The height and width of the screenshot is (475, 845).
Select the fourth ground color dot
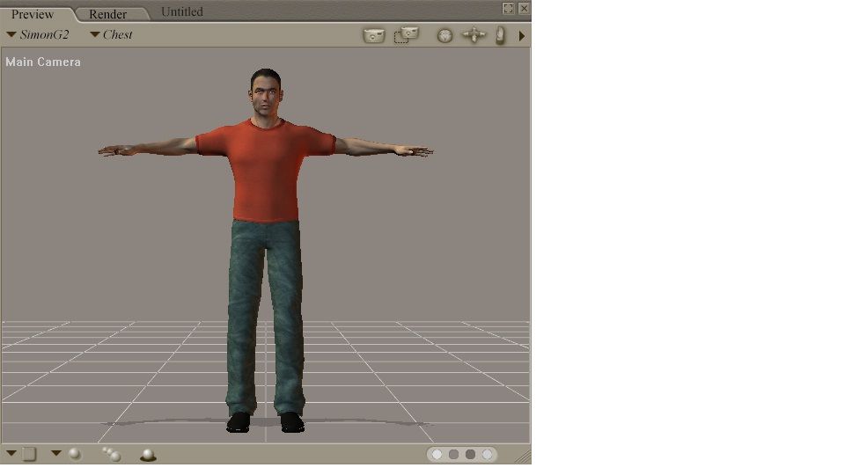487,455
